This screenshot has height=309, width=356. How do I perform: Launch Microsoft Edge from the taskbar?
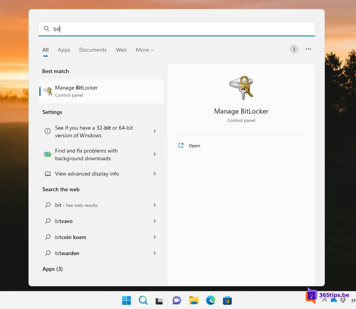pos(211,300)
